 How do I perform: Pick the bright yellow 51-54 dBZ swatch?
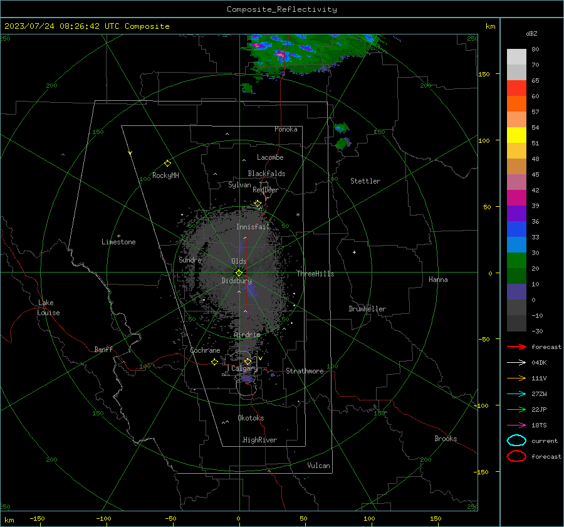[516, 135]
